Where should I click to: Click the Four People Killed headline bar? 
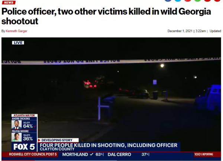point(109,147)
